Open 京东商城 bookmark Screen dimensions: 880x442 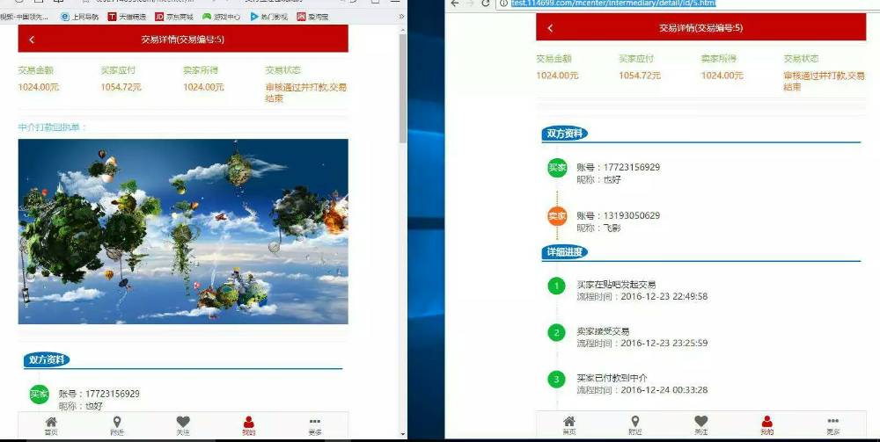coord(174,17)
